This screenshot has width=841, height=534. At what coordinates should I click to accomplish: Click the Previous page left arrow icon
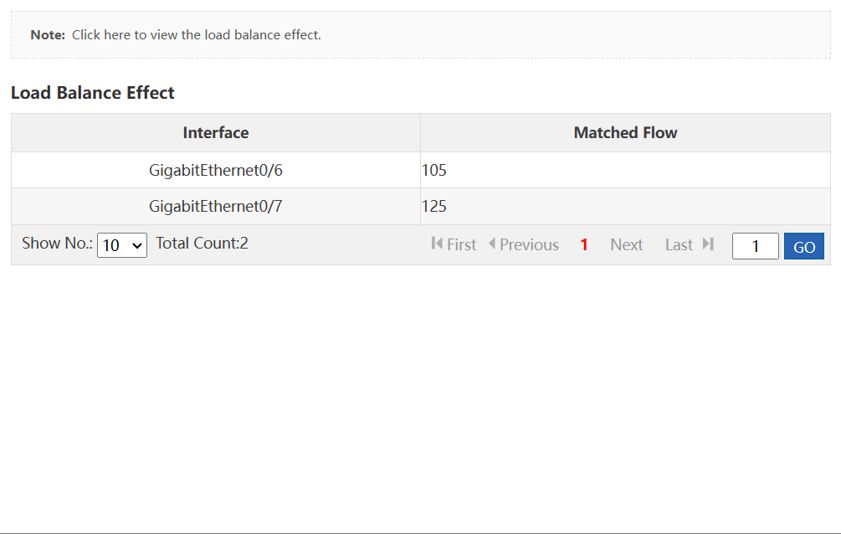[x=492, y=244]
